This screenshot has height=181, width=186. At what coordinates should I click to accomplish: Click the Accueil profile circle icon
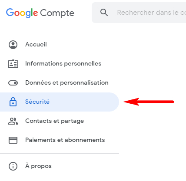point(13,45)
